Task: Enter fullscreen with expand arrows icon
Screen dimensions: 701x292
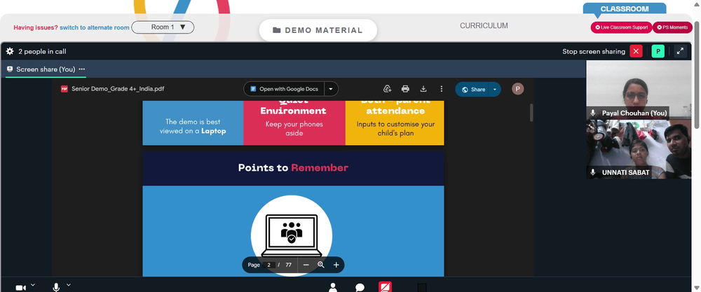Action: (680, 51)
